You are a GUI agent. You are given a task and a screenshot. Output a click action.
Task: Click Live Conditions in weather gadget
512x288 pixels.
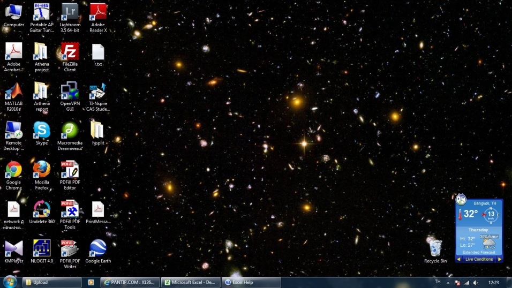(479, 259)
